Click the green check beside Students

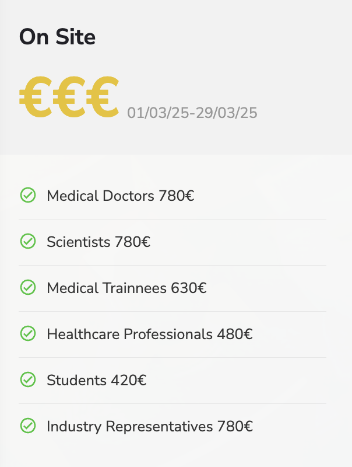point(27,380)
